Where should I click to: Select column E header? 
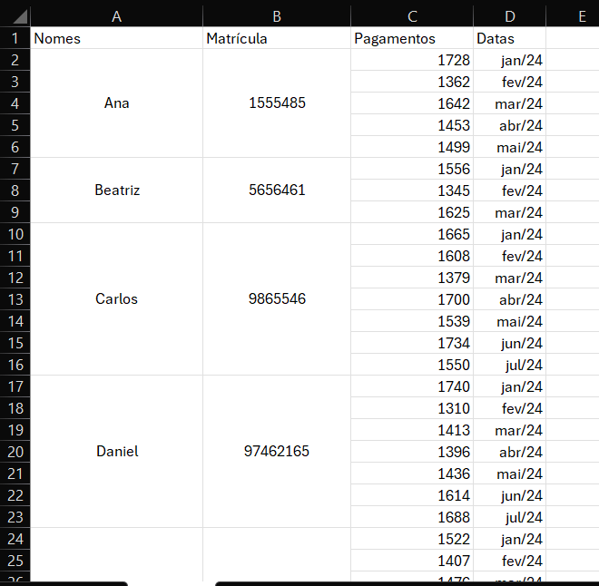(x=573, y=16)
